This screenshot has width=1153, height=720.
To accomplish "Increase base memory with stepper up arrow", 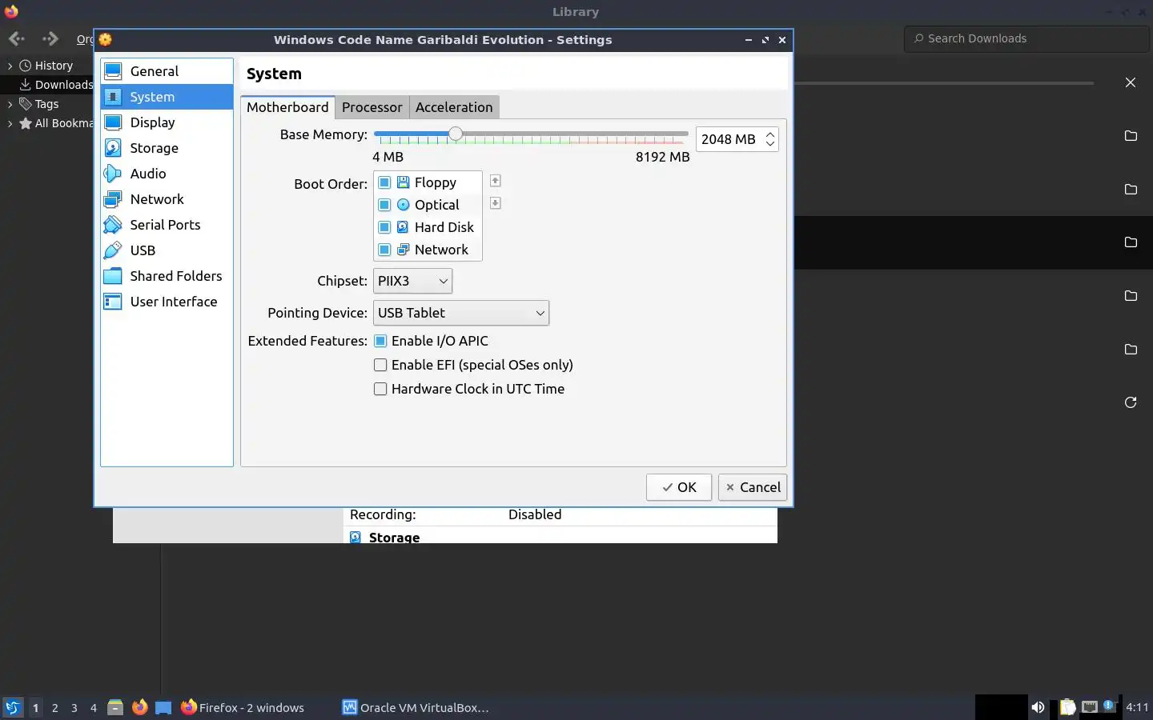I will [770, 134].
